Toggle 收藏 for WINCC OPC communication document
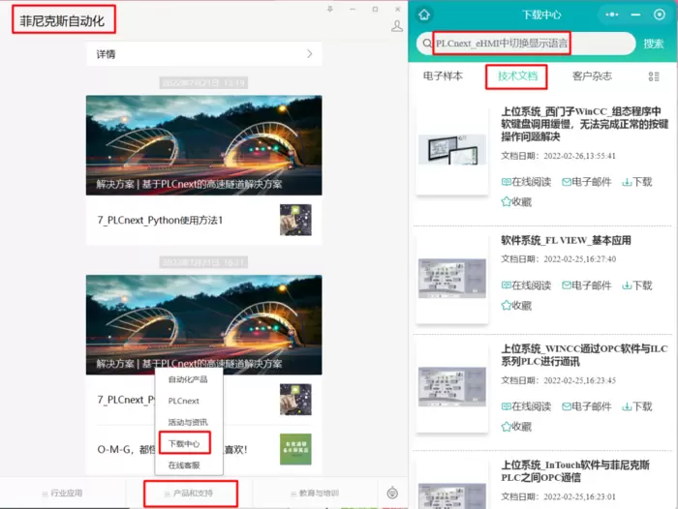The image size is (678, 509). tap(515, 427)
